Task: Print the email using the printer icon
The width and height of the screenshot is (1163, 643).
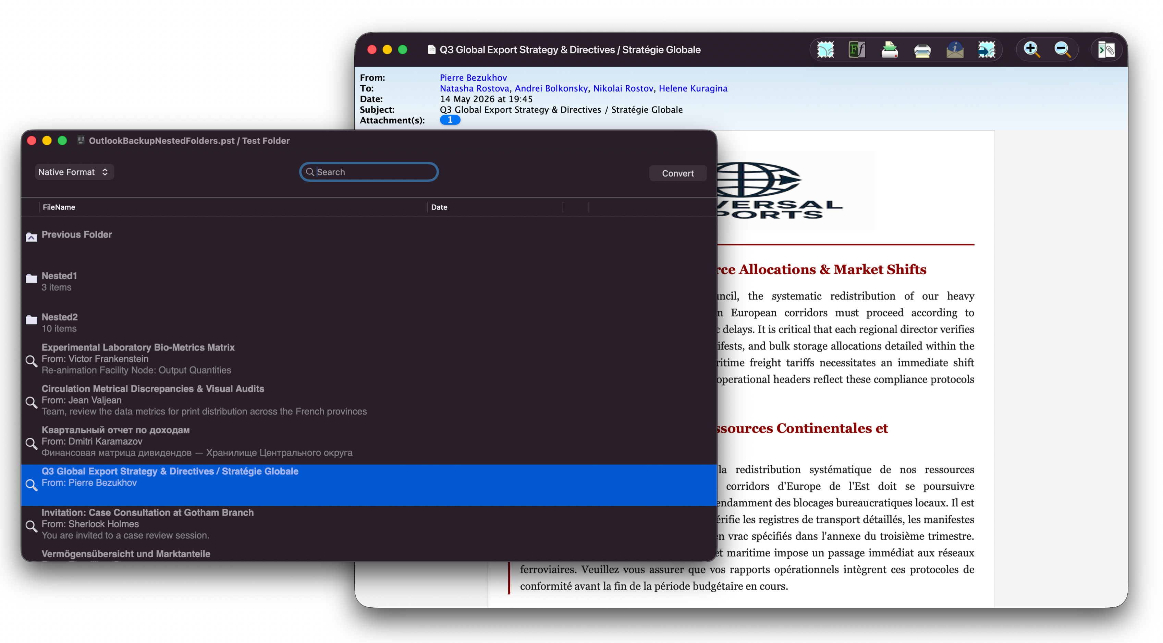Action: click(922, 50)
